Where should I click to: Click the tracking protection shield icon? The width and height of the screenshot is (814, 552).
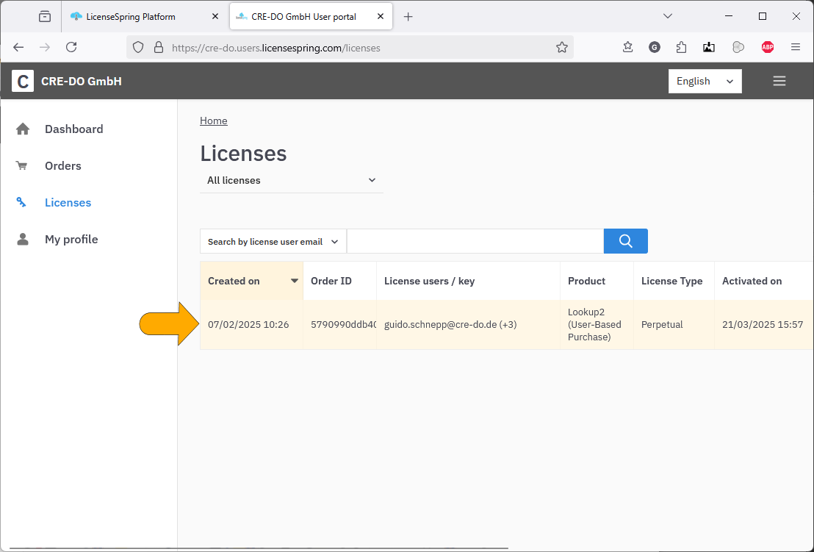tap(138, 47)
